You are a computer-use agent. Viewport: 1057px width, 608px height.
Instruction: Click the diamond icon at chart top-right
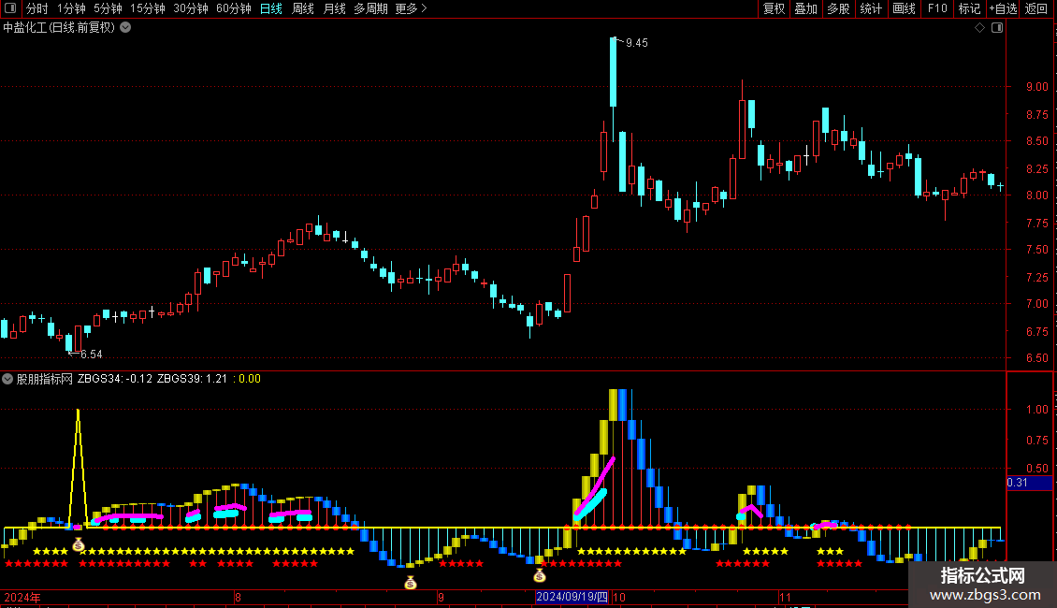[980, 28]
